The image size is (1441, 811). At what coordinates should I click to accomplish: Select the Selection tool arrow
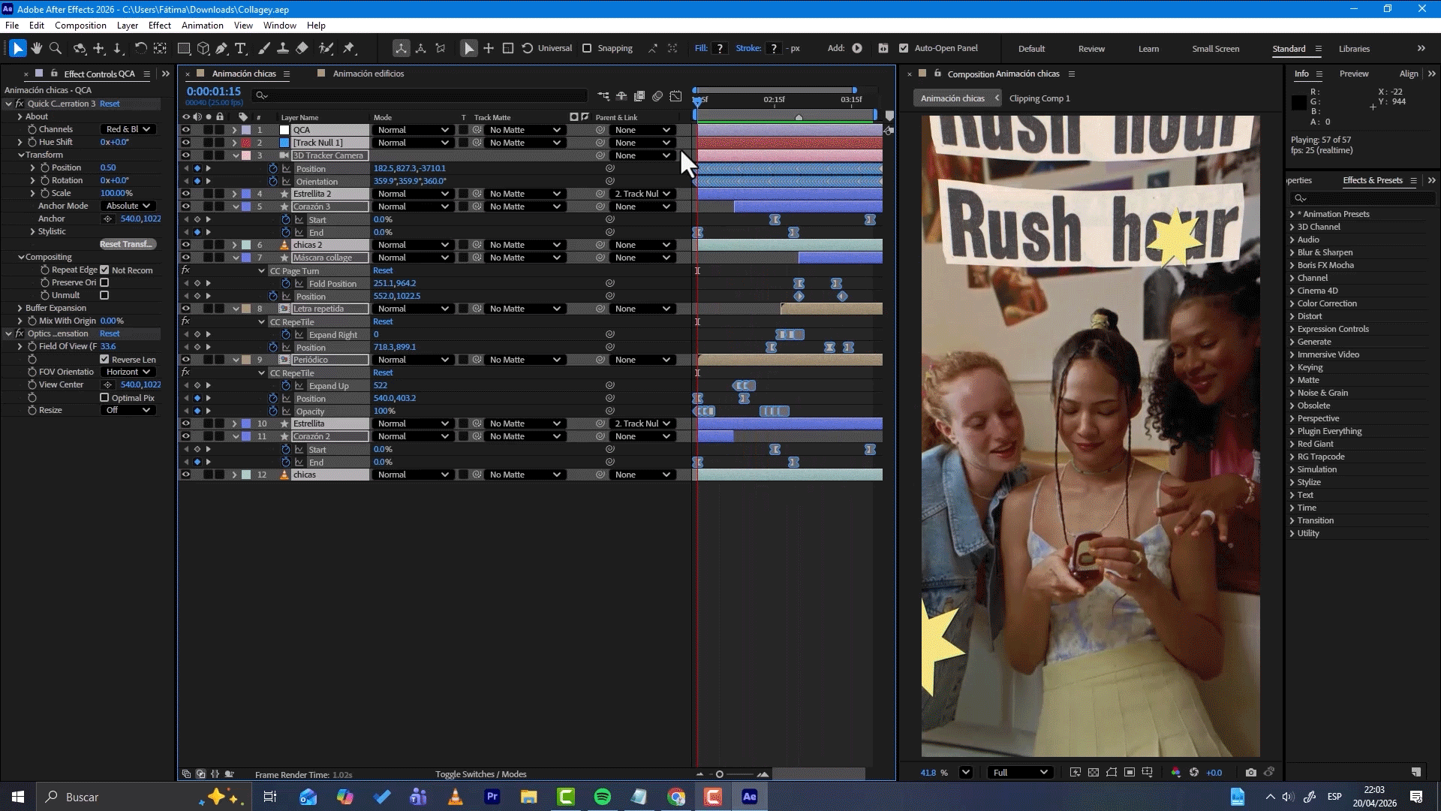(x=18, y=48)
